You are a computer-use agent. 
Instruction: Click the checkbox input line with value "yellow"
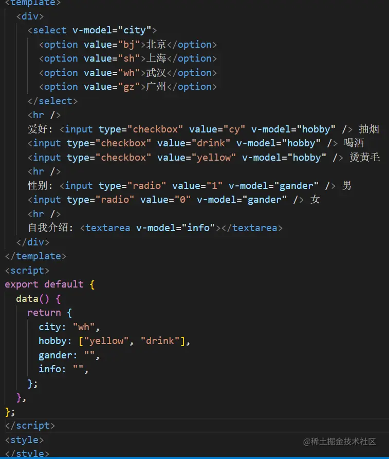[x=203, y=158]
